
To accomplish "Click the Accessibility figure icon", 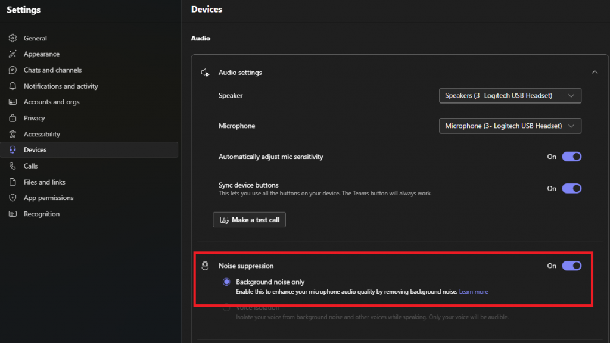I will [x=13, y=134].
